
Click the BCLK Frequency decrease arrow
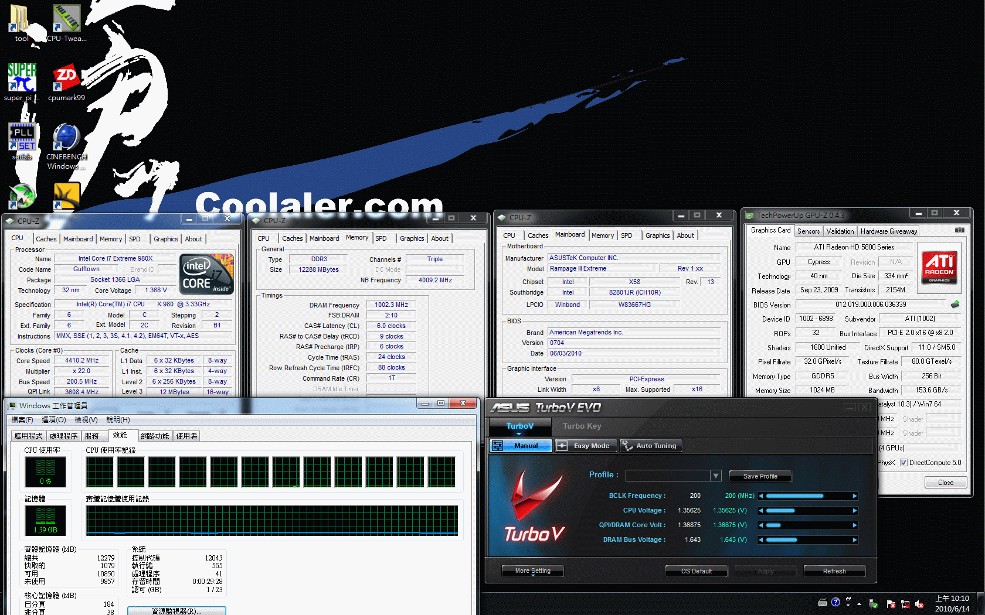(x=761, y=496)
